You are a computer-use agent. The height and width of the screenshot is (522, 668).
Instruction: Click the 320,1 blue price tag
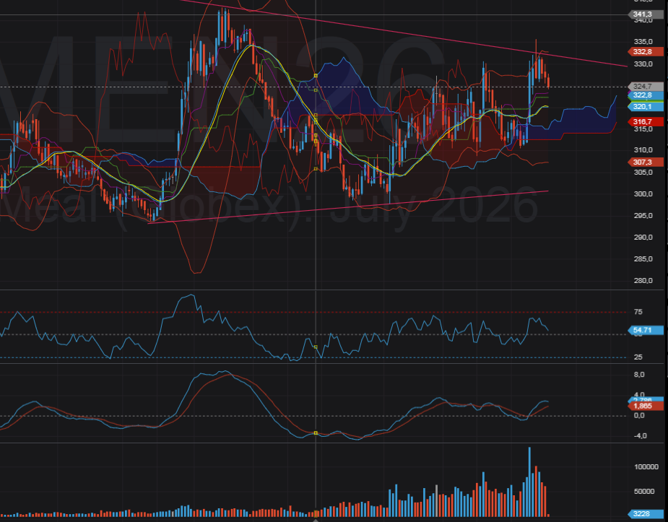642,106
